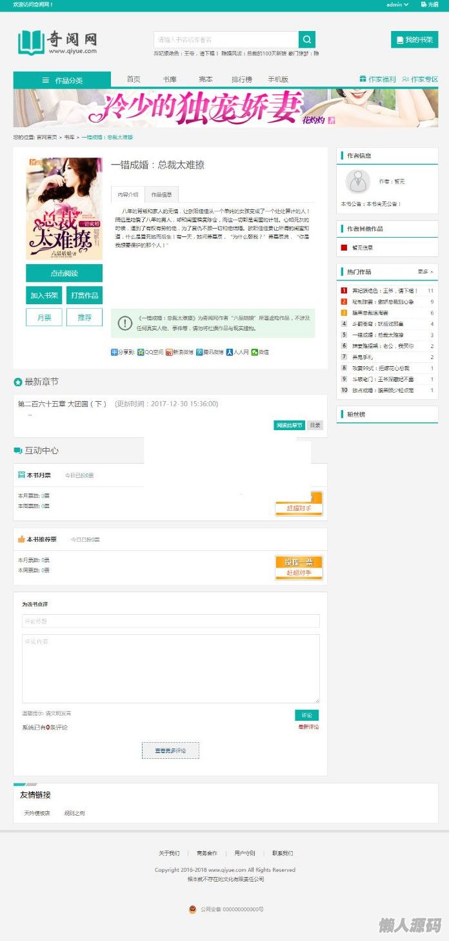Open 我的书架 button
This screenshot has height=941, width=449.
415,39
